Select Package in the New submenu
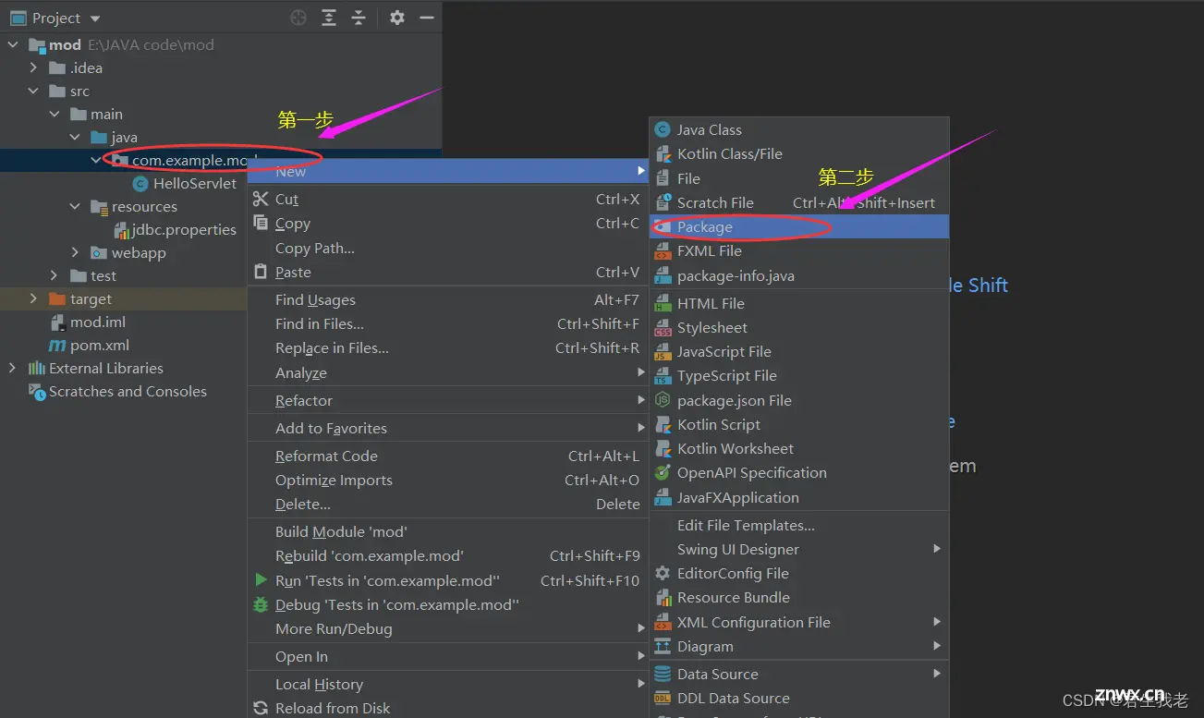The image size is (1204, 718). tap(799, 226)
